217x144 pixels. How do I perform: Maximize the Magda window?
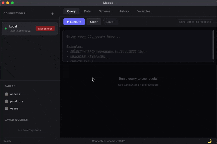coord(12,3)
